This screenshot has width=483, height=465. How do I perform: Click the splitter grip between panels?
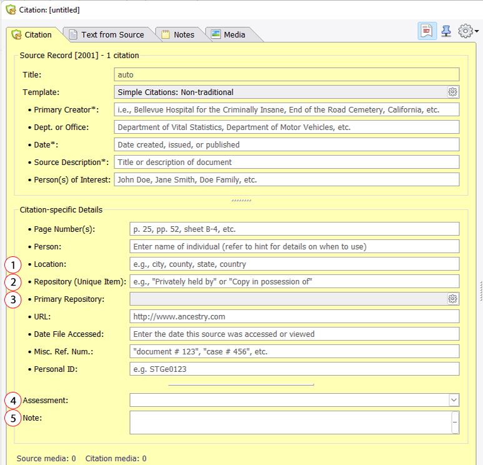pos(241,200)
